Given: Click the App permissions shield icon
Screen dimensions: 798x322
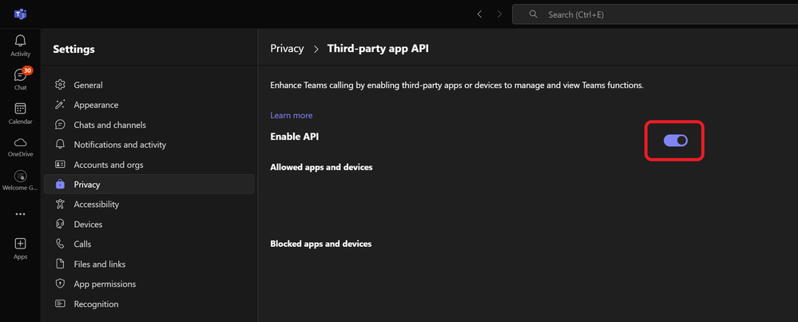Looking at the screenshot, I should coord(60,284).
